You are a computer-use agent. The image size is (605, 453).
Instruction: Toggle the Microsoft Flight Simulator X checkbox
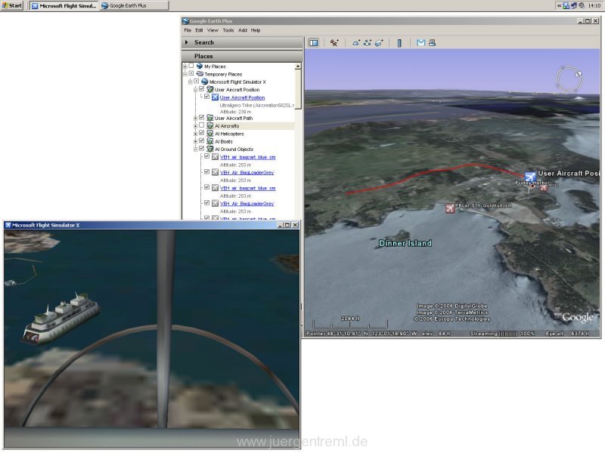pos(197,82)
